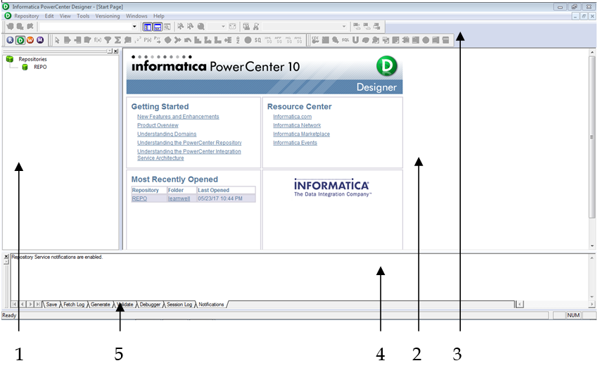Open the Repository menu
598x368 pixels.
[26, 16]
